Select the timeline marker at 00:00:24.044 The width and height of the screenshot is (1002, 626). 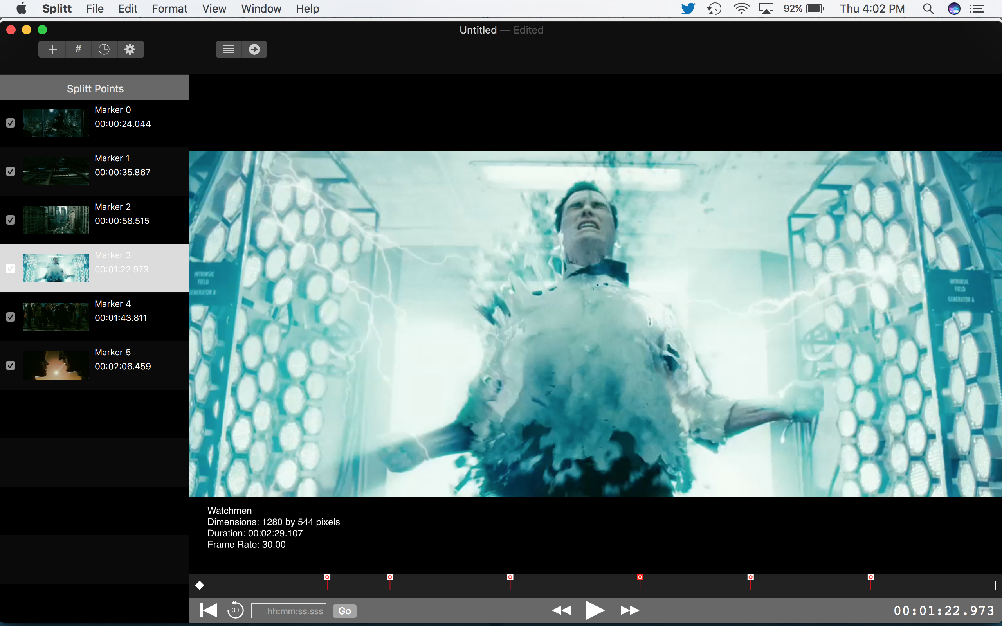pos(327,577)
